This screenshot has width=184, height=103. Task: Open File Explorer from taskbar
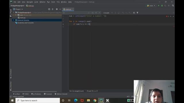point(88,100)
